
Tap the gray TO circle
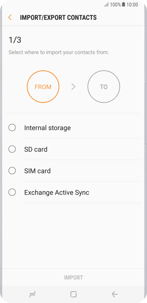coord(104,87)
